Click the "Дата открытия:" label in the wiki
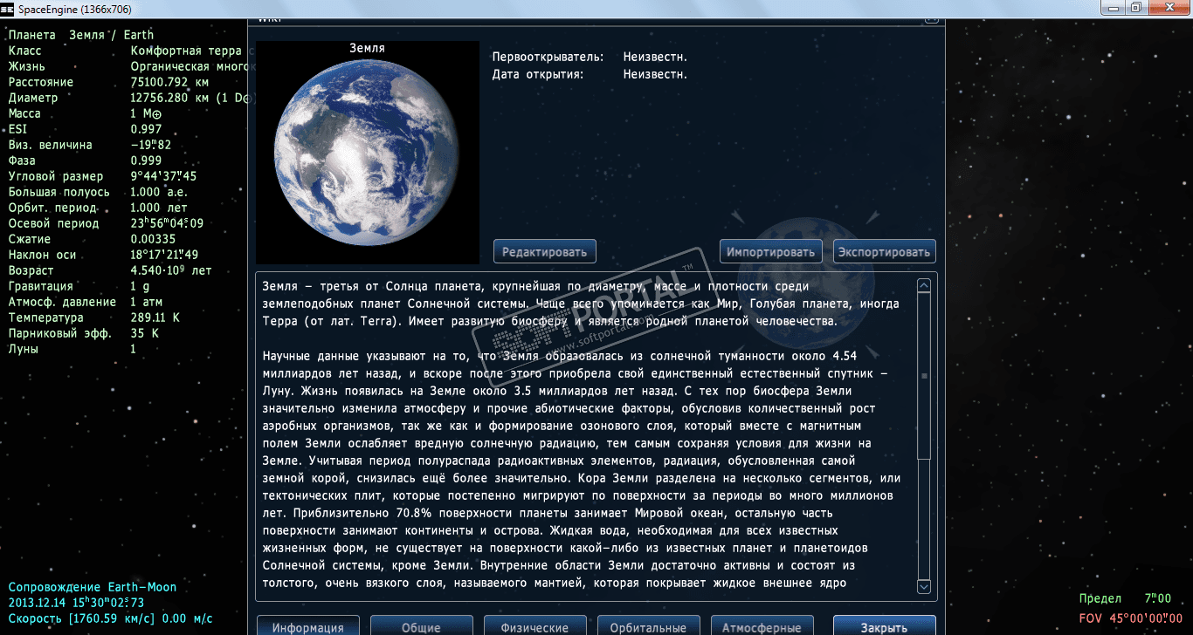This screenshot has height=635, width=1193. click(538, 74)
